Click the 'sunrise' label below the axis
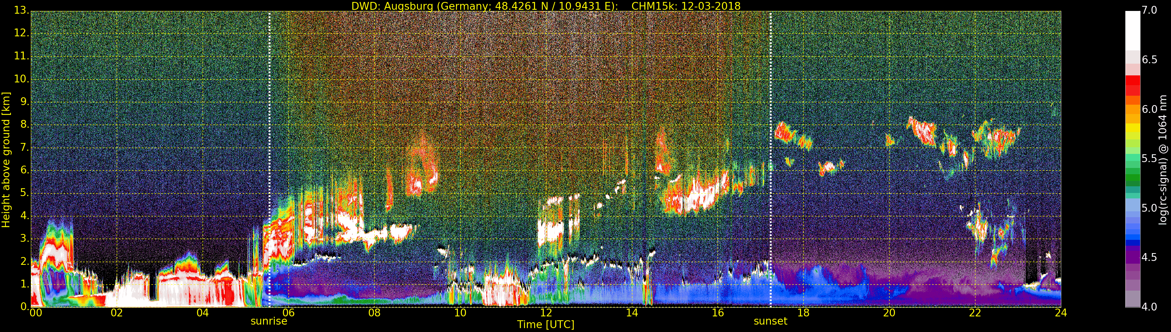This screenshot has width=1171, height=332. pos(269,321)
